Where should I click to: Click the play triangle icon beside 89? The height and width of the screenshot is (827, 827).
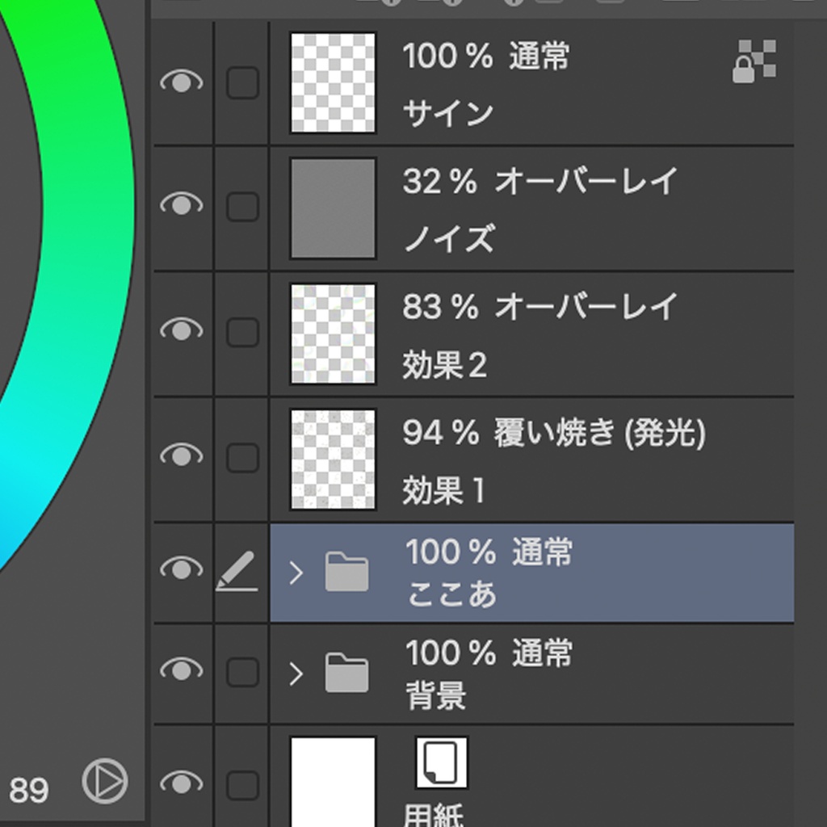coord(105,781)
